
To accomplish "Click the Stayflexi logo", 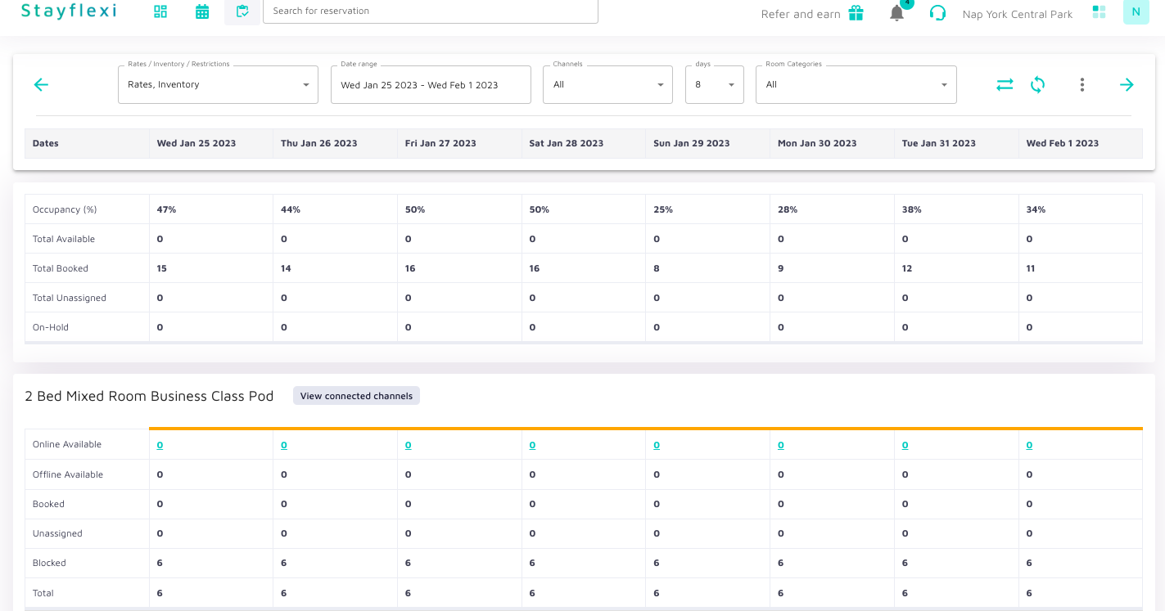I will [x=69, y=11].
